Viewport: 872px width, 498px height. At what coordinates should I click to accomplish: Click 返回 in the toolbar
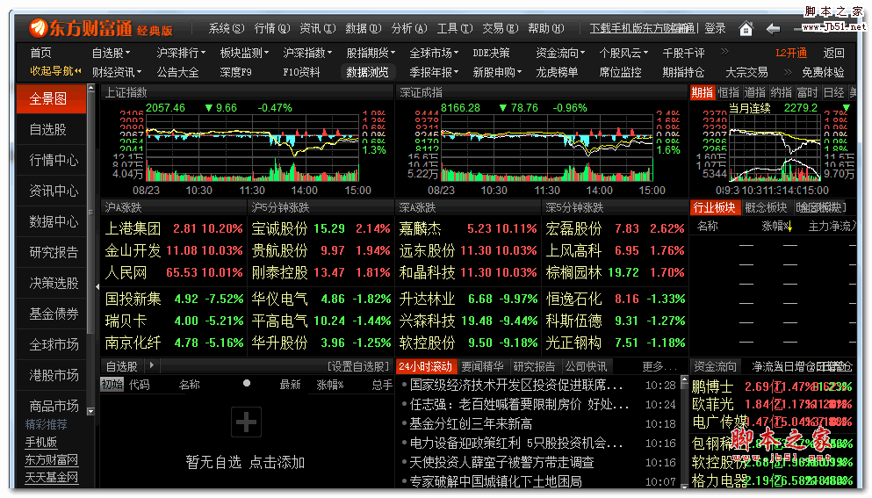(833, 53)
